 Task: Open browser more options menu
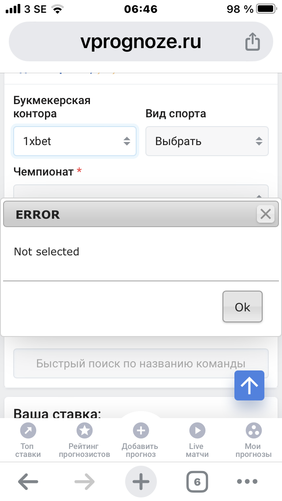(253, 482)
